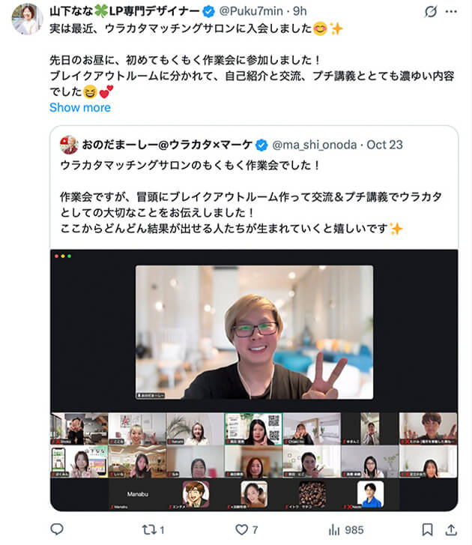Open the @Puku7min profile handle
472x545 pixels.
pos(251,11)
